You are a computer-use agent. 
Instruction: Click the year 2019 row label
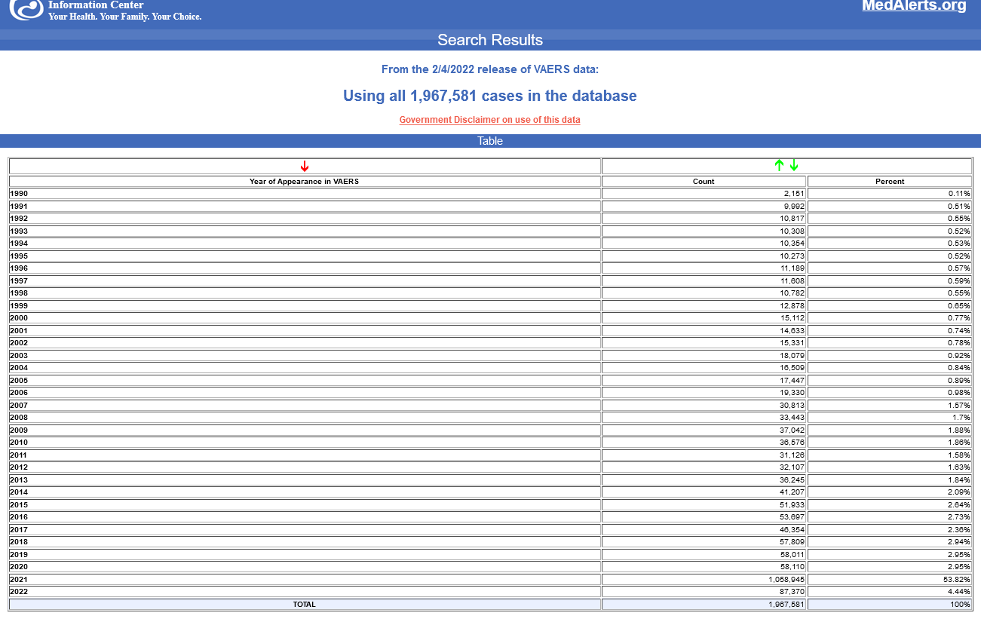[x=19, y=554]
